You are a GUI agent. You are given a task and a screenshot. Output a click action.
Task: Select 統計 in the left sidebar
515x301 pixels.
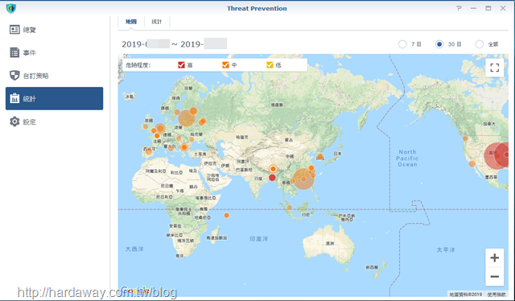(x=54, y=98)
